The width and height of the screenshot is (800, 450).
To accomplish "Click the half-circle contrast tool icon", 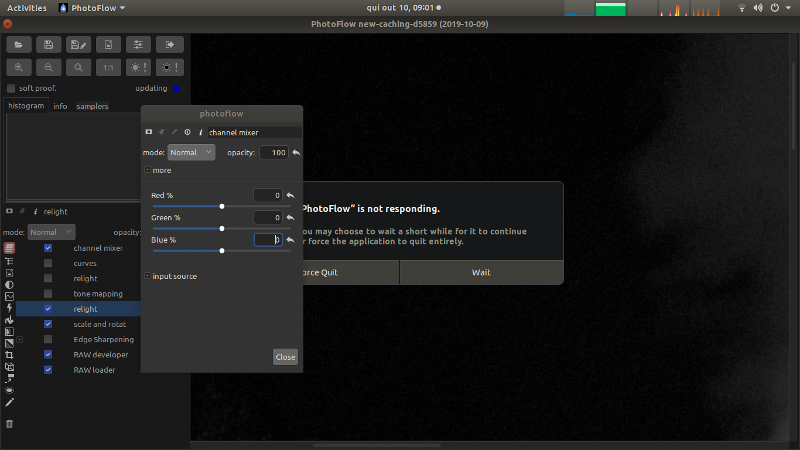I will [9, 285].
